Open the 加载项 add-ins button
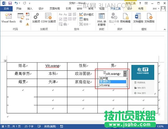This screenshot has height=129, width=168. tap(36, 18)
